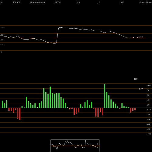Click the '(Patriot Transp' title text
The width and height of the screenshot is (152, 152).
tap(146, 2)
